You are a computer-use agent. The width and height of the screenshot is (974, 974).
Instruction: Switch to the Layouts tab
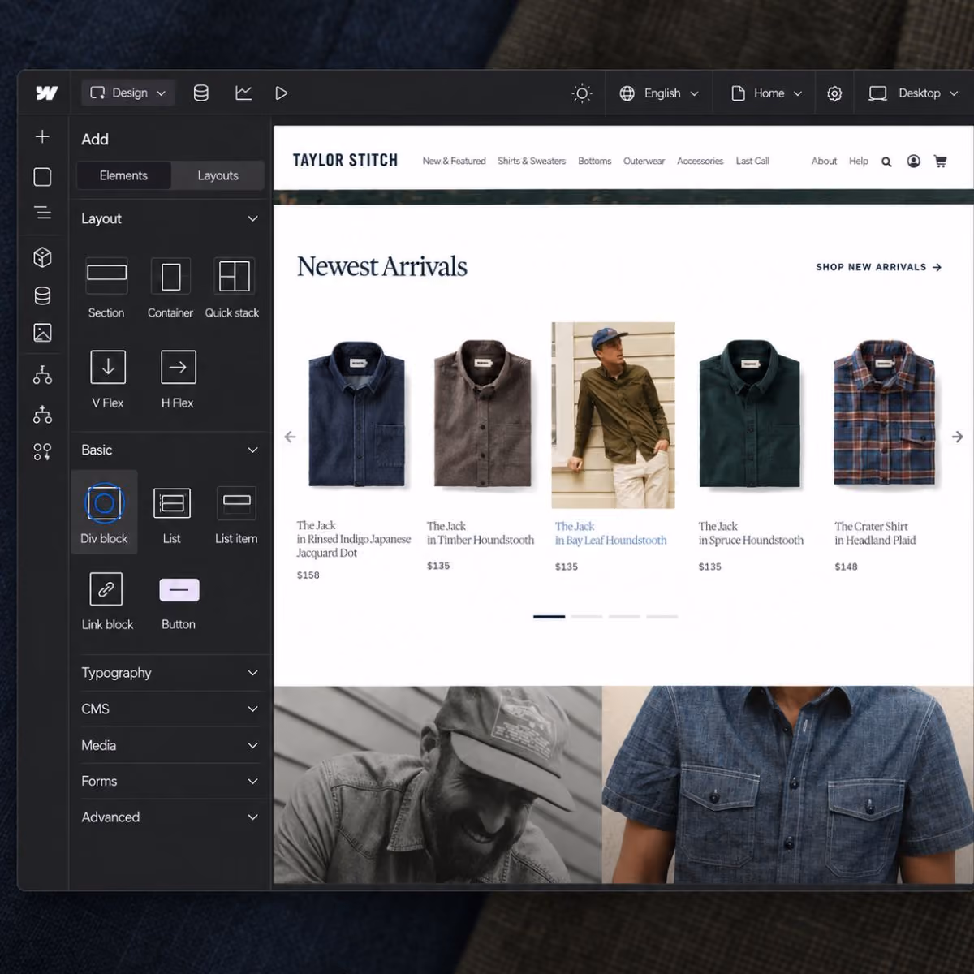tap(218, 175)
